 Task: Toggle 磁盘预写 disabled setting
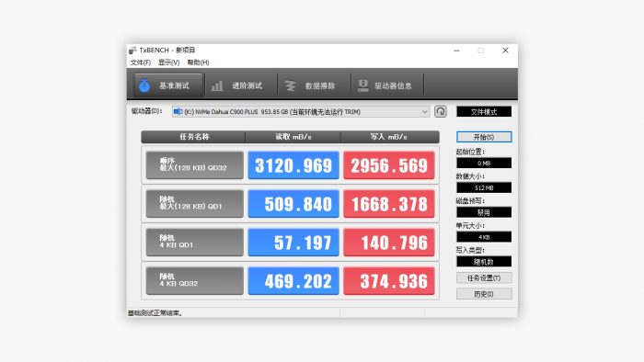[484, 212]
